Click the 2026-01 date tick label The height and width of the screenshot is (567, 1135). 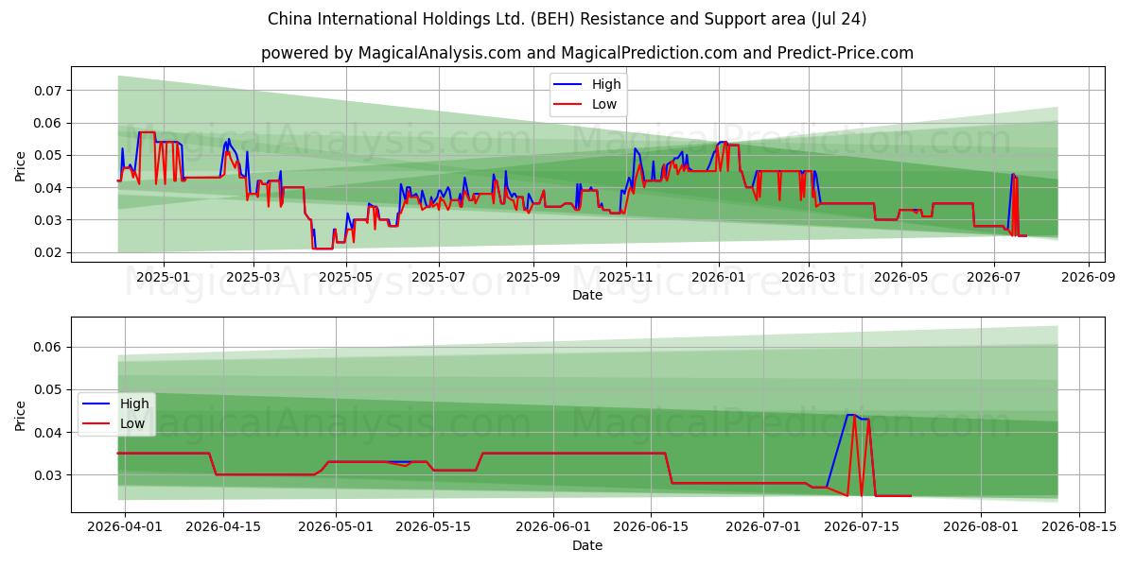coord(718,278)
